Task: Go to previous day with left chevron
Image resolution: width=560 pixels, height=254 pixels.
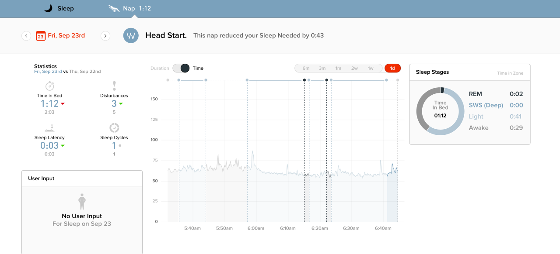Action: click(26, 36)
